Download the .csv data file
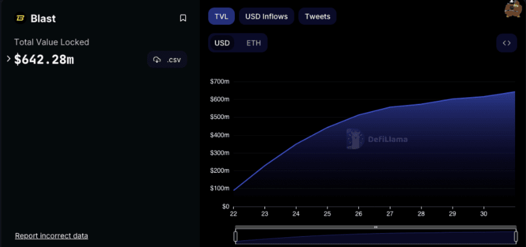The width and height of the screenshot is (526, 247). tap(167, 59)
